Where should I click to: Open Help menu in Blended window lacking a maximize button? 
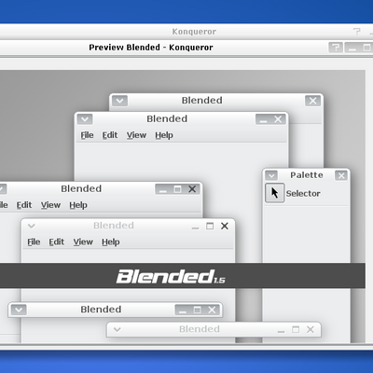tap(164, 135)
